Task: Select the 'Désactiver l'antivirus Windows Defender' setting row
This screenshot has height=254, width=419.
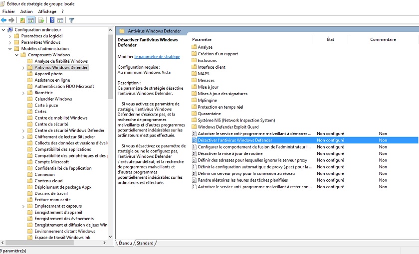Action: pyautogui.click(x=305, y=140)
